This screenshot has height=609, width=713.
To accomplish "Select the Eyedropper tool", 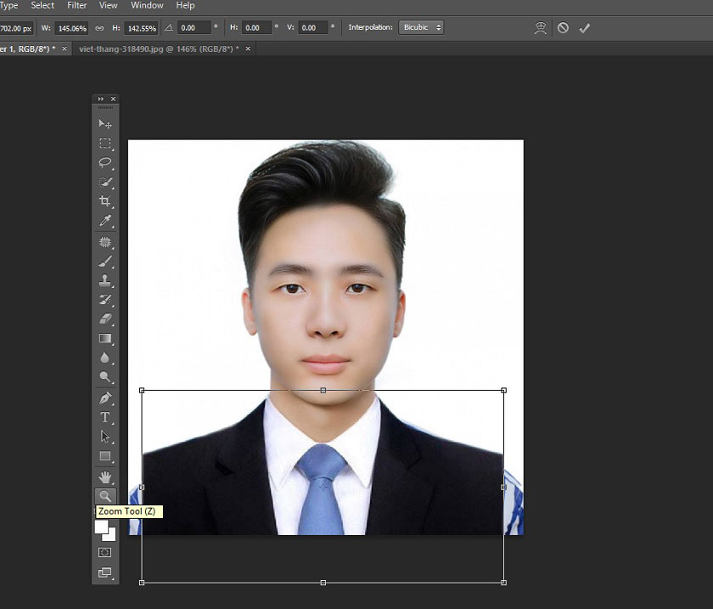I will [105, 221].
